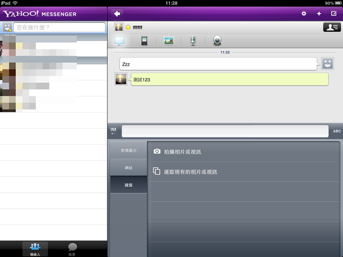Tap the camera icon for taking a photo
Screen dimensions: 343x257
157,151
